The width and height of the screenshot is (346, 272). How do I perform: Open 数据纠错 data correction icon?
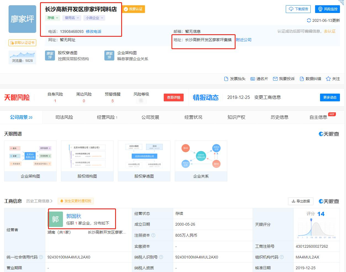(302, 79)
